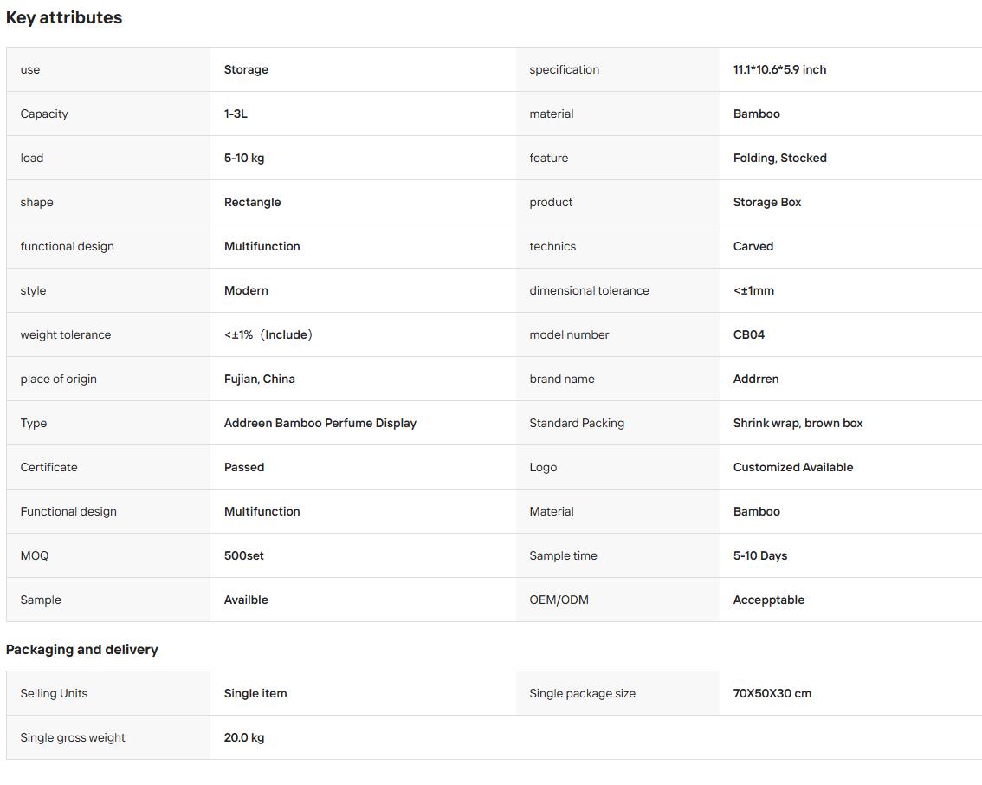The height and width of the screenshot is (785, 982).
Task: Select the 500set MOQ value
Action: point(243,555)
